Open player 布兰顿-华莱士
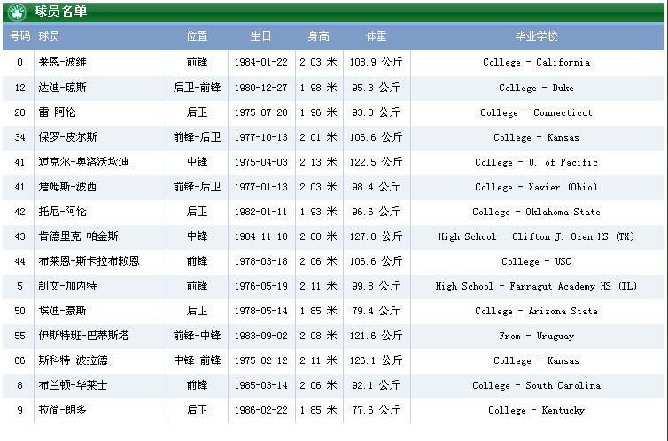The width and height of the screenshot is (668, 441). (73, 385)
